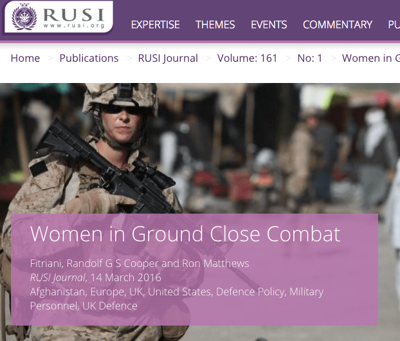
Task: Open the Events menu
Action: [x=269, y=24]
